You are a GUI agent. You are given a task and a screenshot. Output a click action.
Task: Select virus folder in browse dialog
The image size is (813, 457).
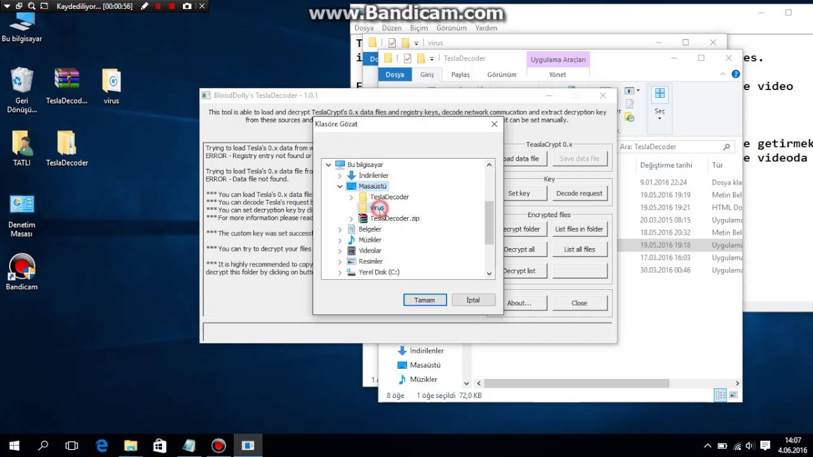tap(377, 208)
